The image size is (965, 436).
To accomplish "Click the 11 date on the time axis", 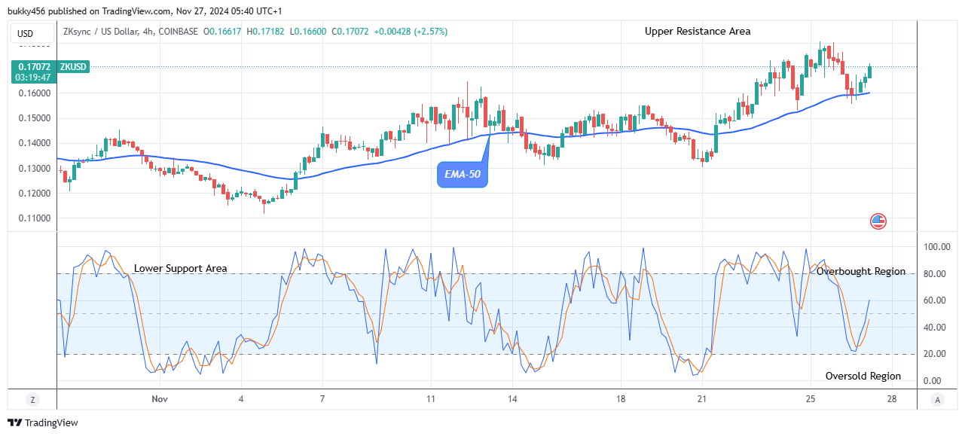I will [x=430, y=398].
